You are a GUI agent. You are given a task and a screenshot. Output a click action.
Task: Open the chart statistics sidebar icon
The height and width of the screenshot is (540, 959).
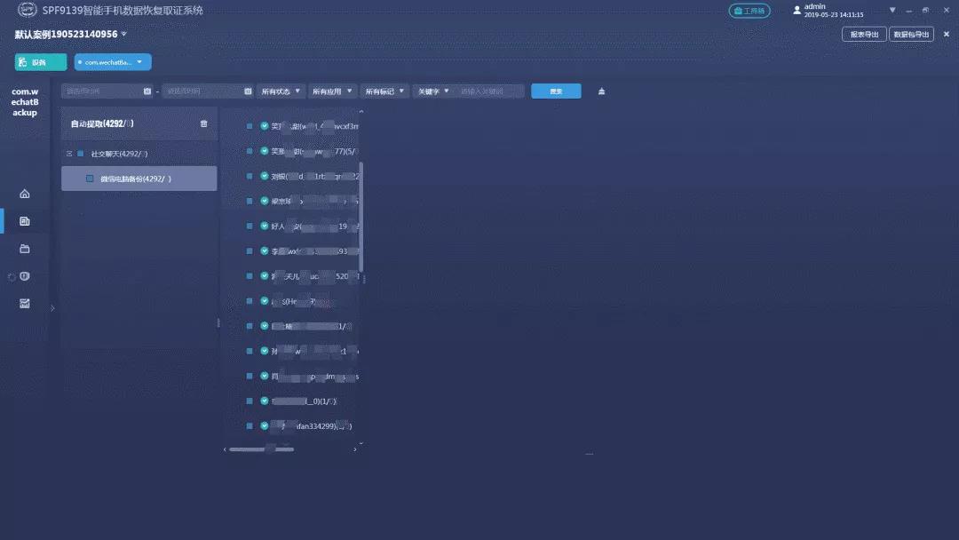[25, 304]
